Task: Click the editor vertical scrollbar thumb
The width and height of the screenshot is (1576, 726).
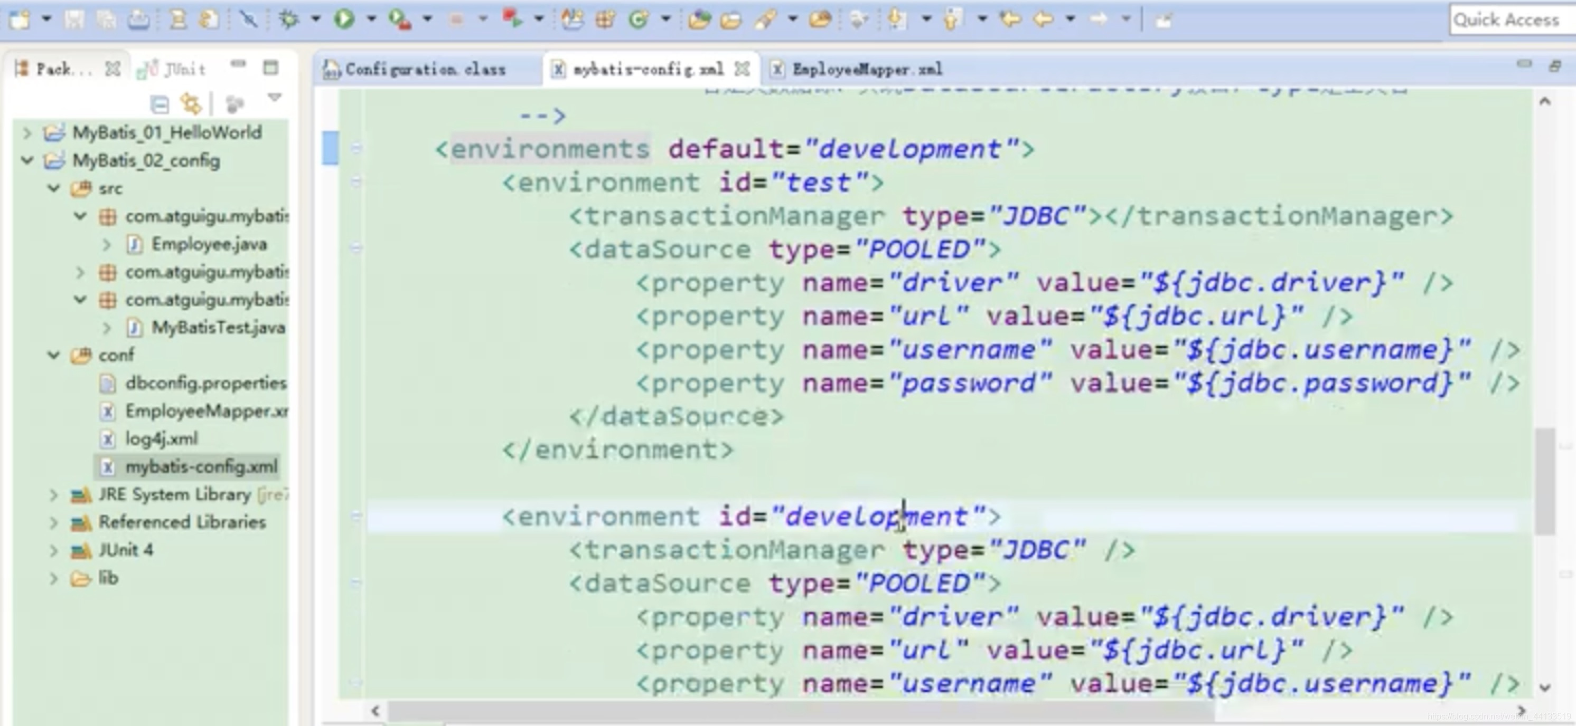Action: tap(1545, 482)
